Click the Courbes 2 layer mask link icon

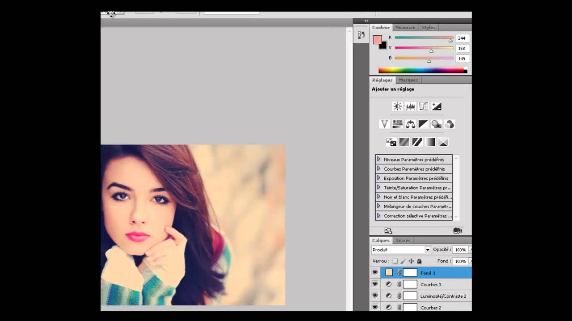(x=399, y=307)
